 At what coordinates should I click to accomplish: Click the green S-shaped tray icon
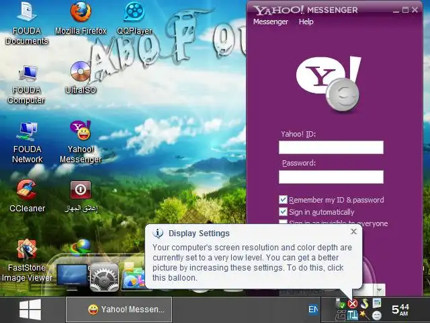[365, 303]
